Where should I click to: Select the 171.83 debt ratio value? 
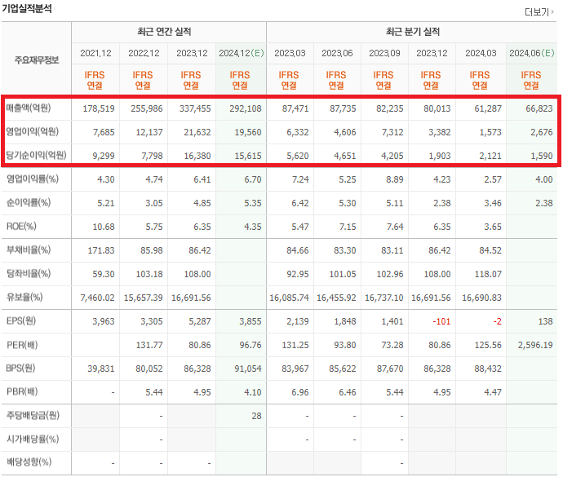(101, 250)
